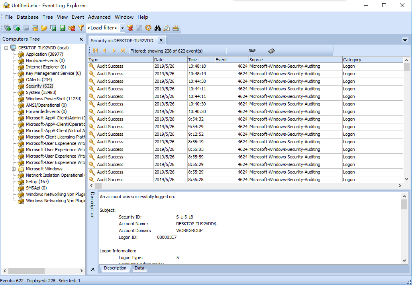Open the Advanced menu
Image resolution: width=412 pixels, height=285 pixels.
(99, 17)
